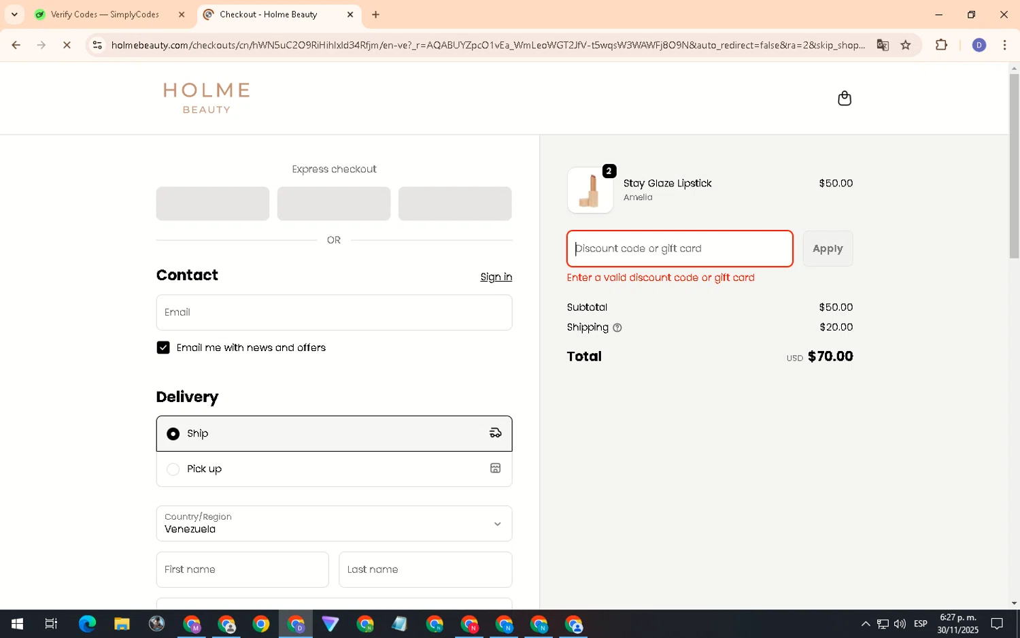The height and width of the screenshot is (638, 1020).
Task: Click the page vertical scrollbar
Action: click(x=1014, y=166)
